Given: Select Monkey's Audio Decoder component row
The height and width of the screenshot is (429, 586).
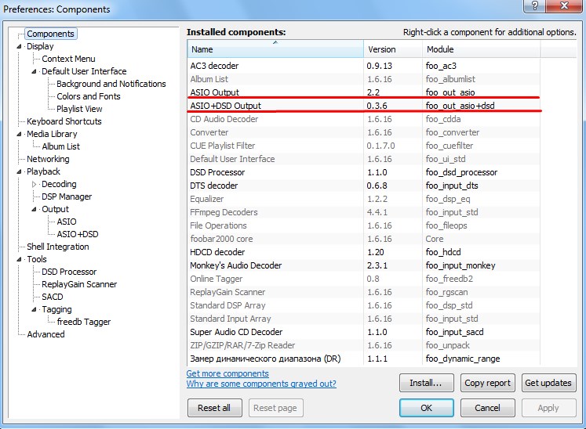Looking at the screenshot, I should point(364,265).
